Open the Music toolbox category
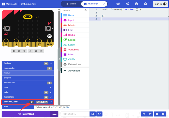Viewport: 169px width, 118px height. (x=75, y=25)
